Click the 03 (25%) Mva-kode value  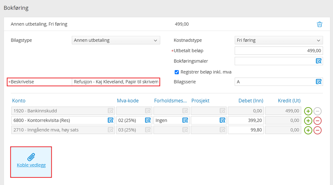(127, 130)
